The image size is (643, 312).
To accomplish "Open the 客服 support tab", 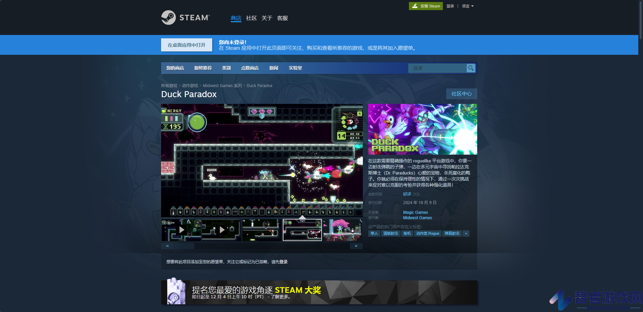I will coord(282,18).
